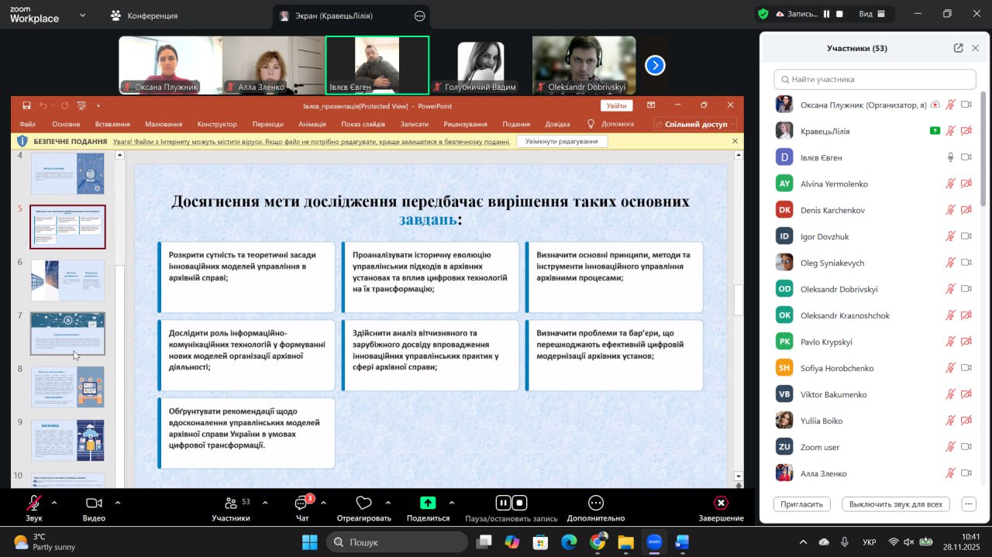Viewport: 992px width, 557px height.
Task: Type in the Find participant search field
Action: tap(875, 79)
